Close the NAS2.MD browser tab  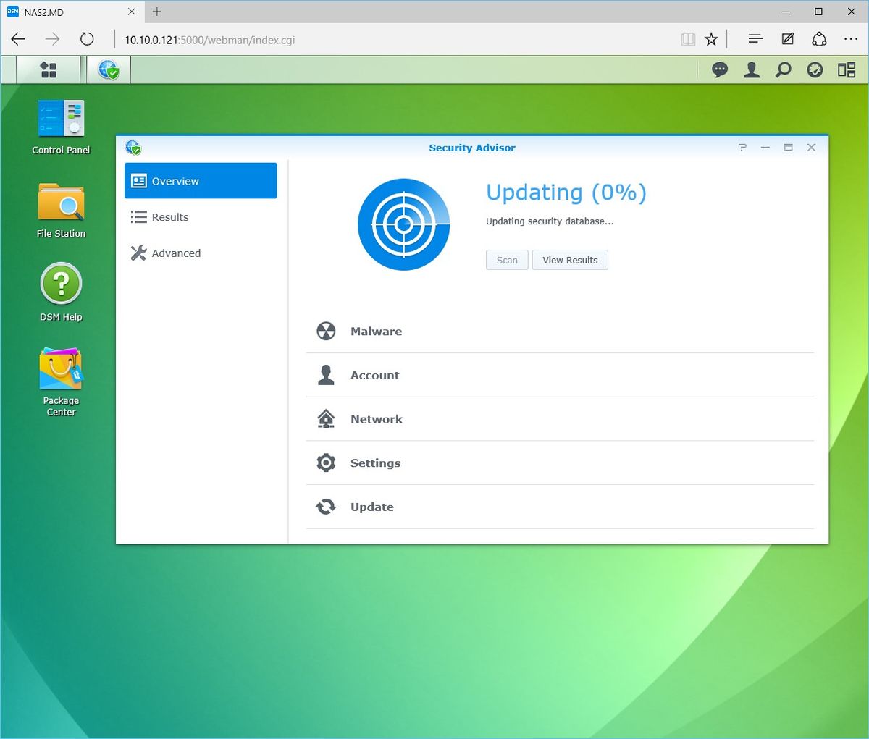coord(132,12)
